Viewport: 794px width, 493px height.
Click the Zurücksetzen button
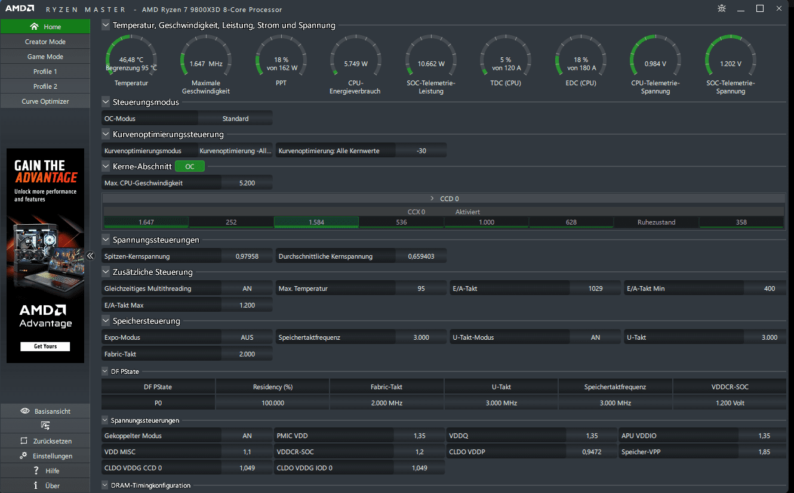pyautogui.click(x=45, y=441)
